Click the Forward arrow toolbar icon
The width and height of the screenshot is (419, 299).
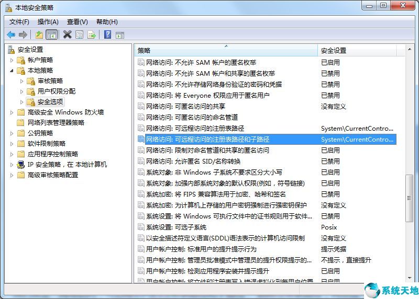click(x=23, y=34)
